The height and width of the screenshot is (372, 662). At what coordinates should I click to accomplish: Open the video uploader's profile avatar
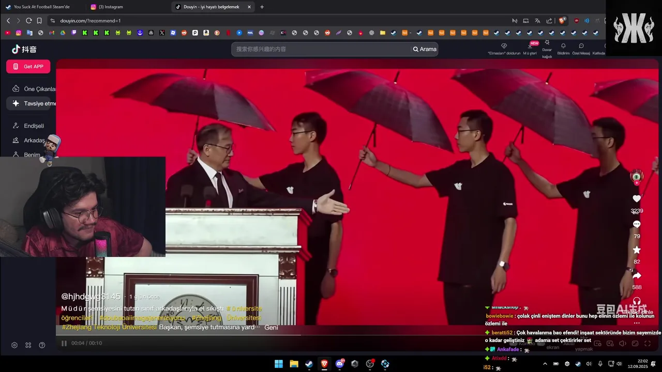[x=637, y=176]
